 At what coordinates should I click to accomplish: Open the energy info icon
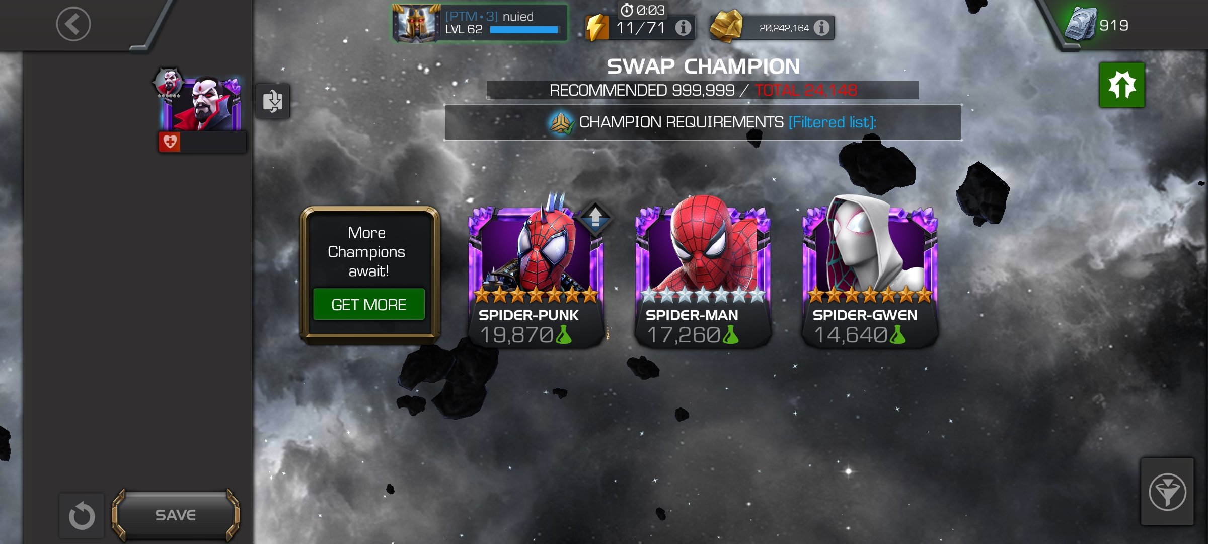683,28
